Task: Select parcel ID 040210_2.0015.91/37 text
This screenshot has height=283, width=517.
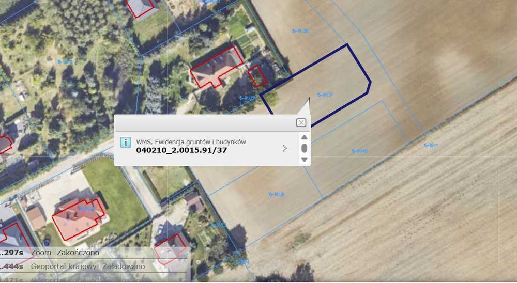Action: coord(181,150)
